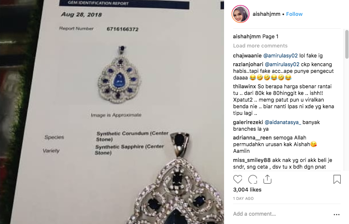Open the 1 DAY AGO timestamp link
The width and height of the screenshot is (349, 224).
(243, 199)
